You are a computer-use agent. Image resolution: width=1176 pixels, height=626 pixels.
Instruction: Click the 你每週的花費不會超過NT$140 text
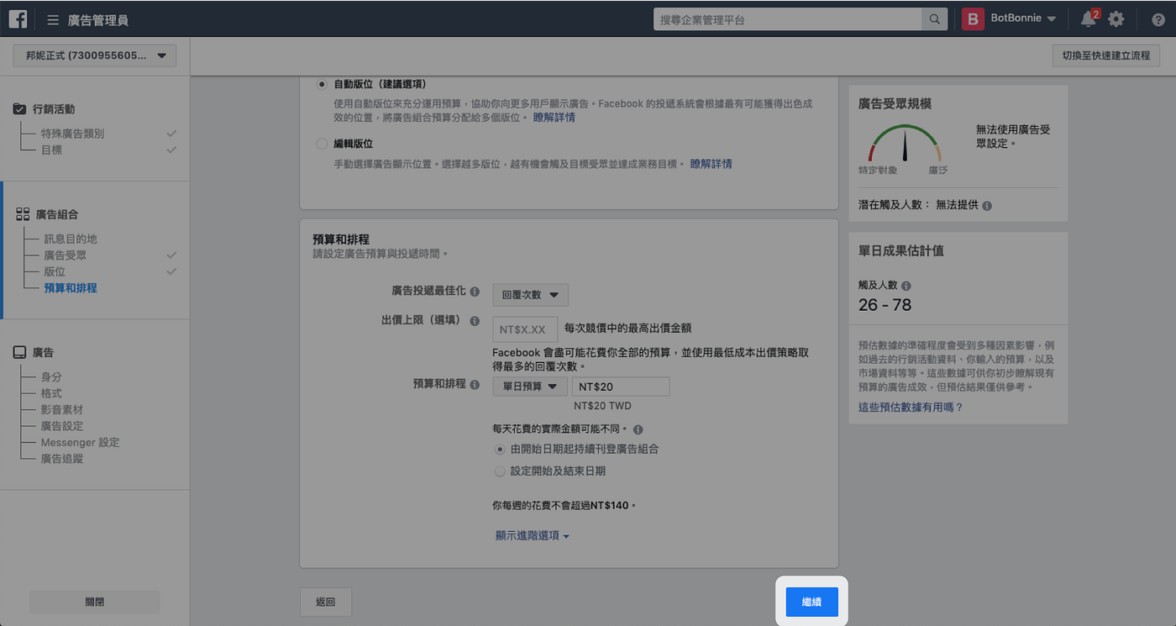pos(564,506)
